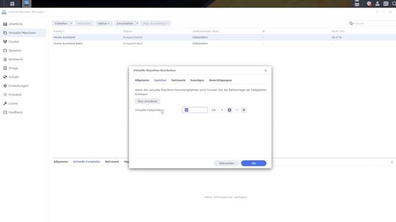The width and height of the screenshot is (396, 222).
Task: Open Netzwerk tab in details pane
Action: pos(112,162)
